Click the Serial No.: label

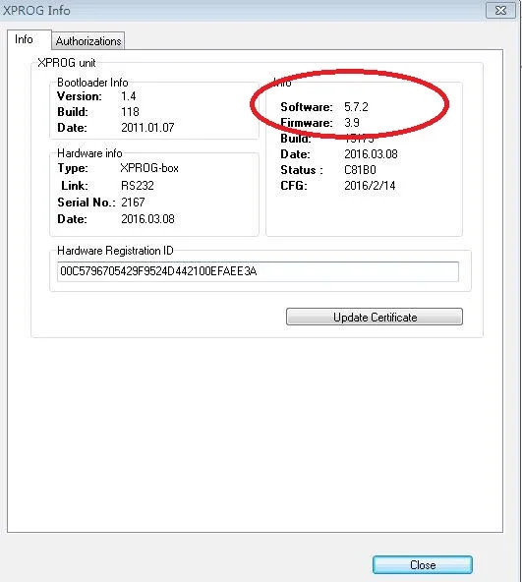click(87, 203)
